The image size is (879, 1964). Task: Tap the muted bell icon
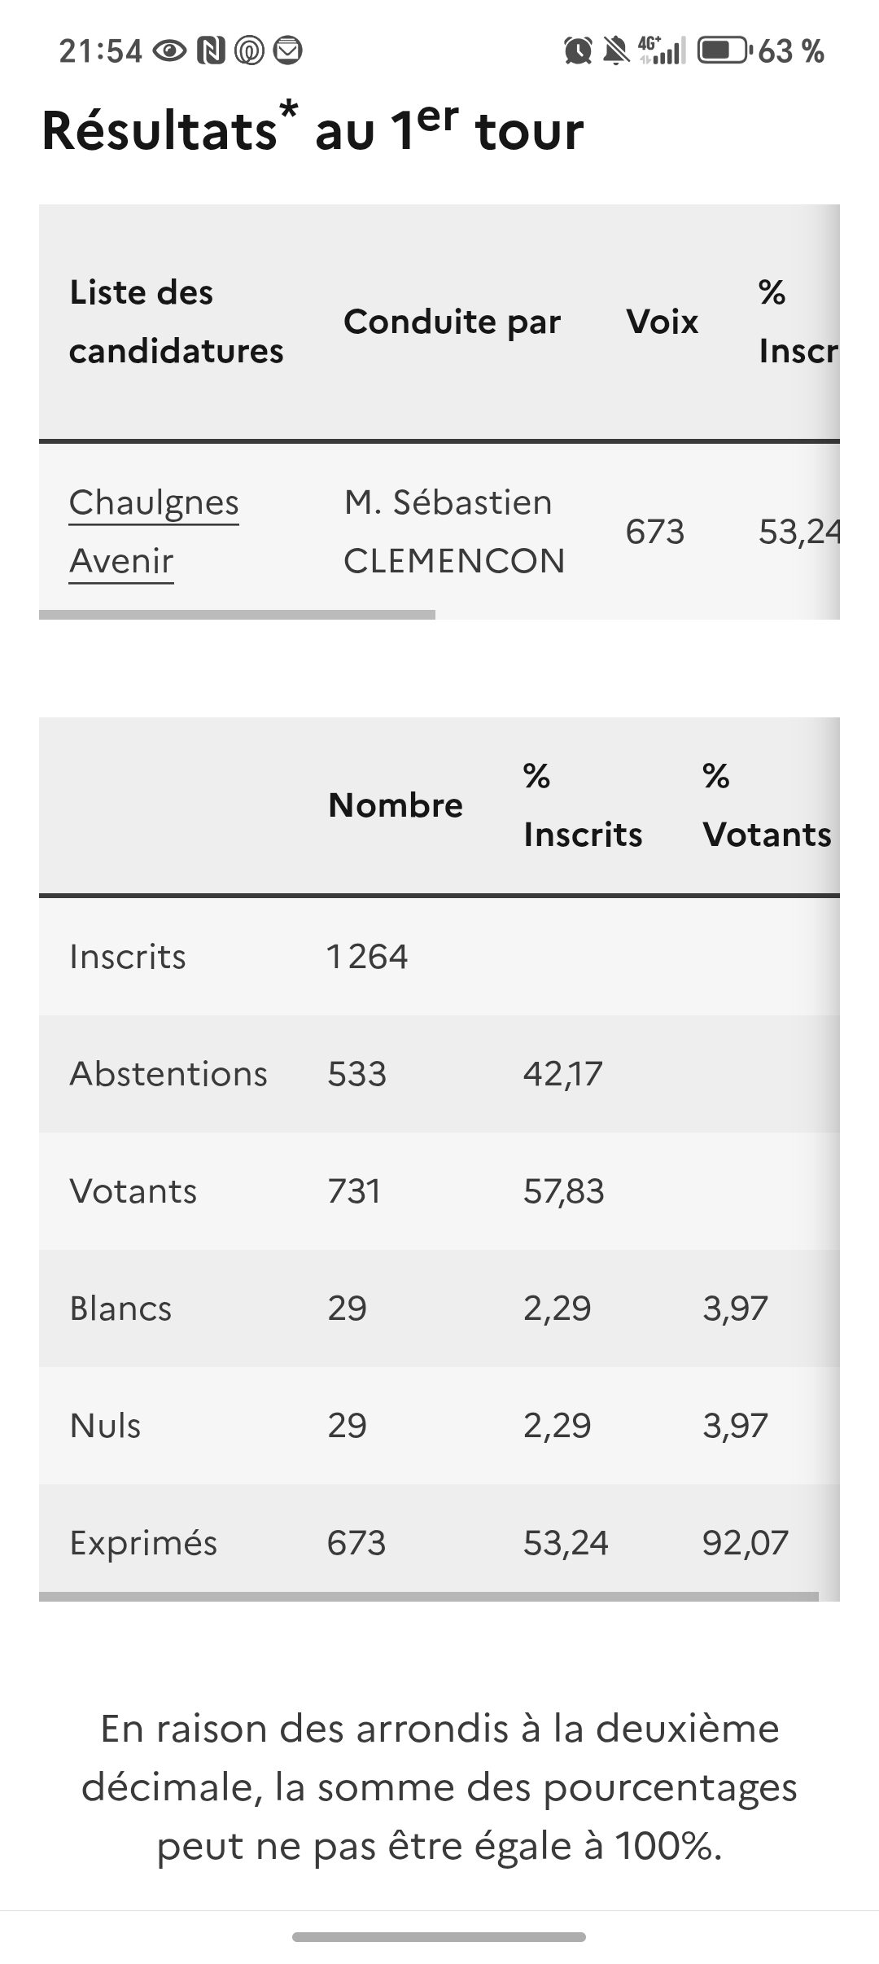616,51
